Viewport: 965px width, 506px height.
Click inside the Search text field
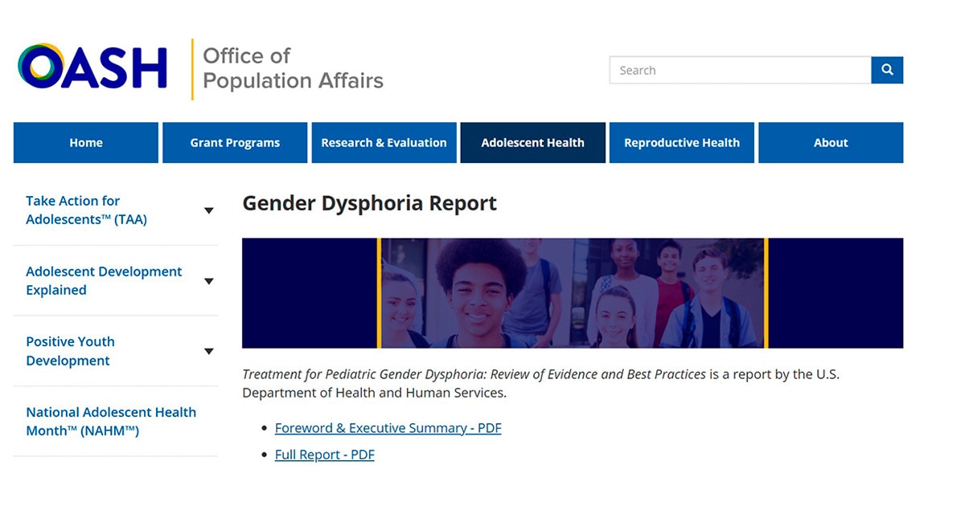[739, 70]
